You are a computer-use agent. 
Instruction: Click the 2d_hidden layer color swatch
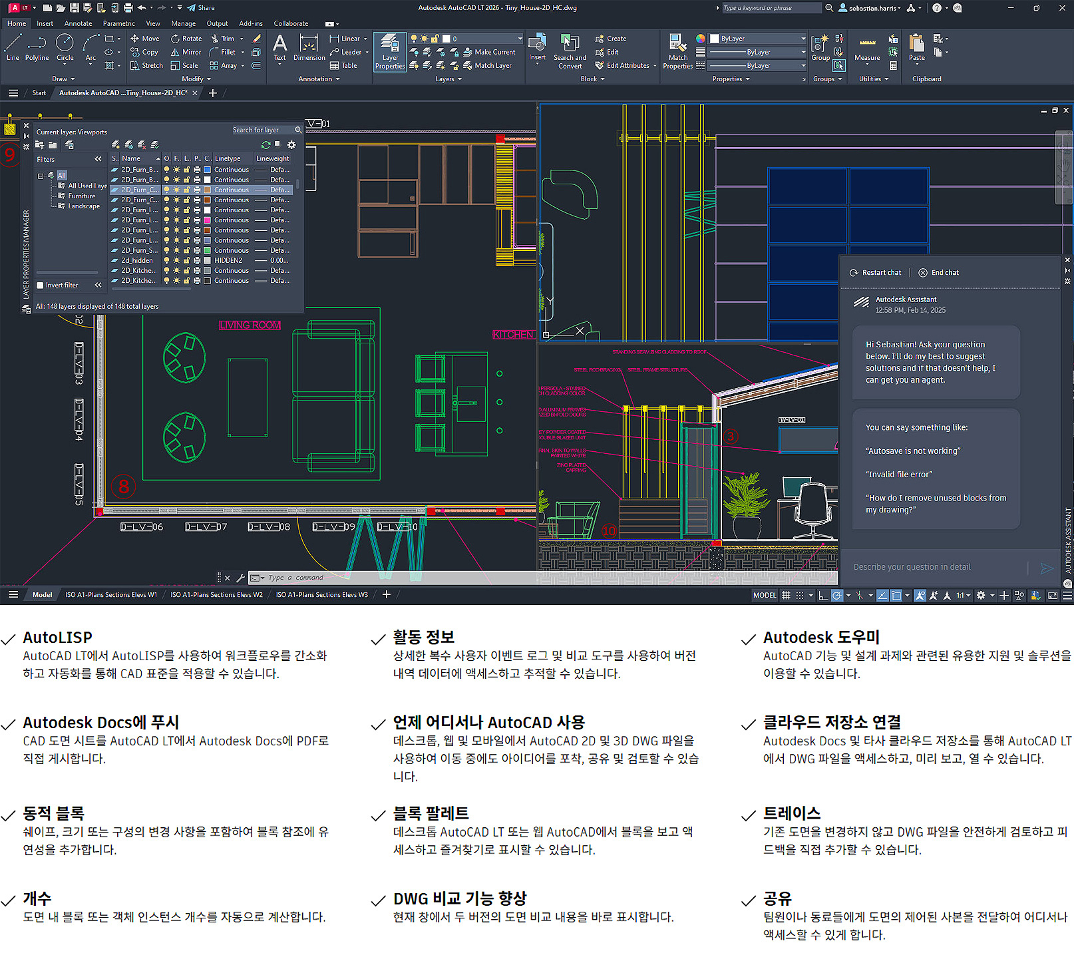(207, 260)
